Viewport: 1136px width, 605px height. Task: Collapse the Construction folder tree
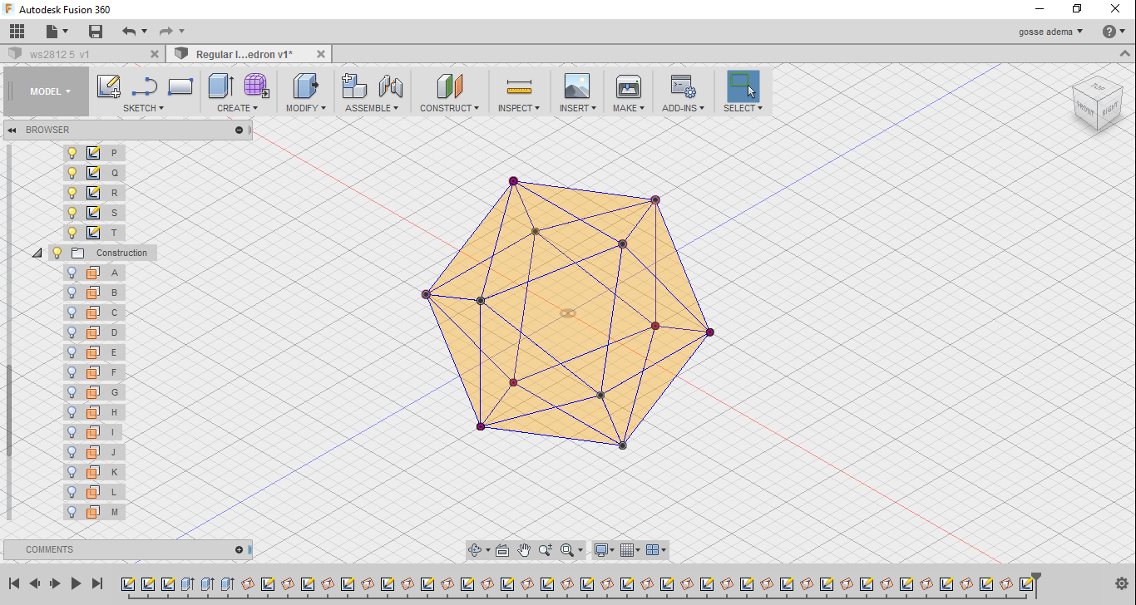click(37, 253)
